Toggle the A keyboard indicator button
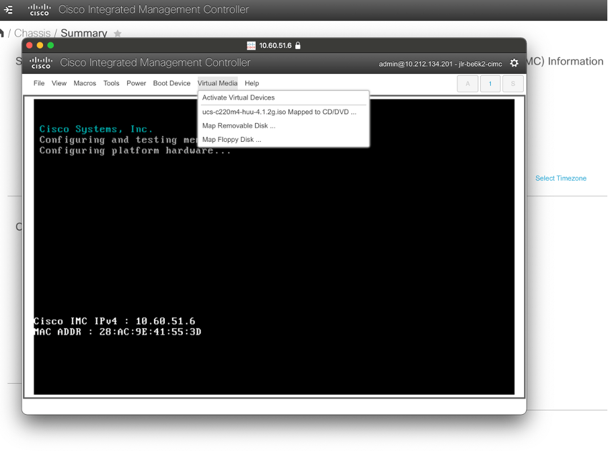The image size is (608, 453). click(467, 83)
